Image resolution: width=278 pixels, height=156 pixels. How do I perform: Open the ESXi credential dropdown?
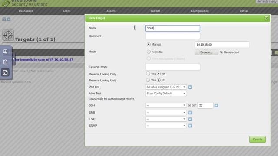pyautogui.click(x=166, y=119)
